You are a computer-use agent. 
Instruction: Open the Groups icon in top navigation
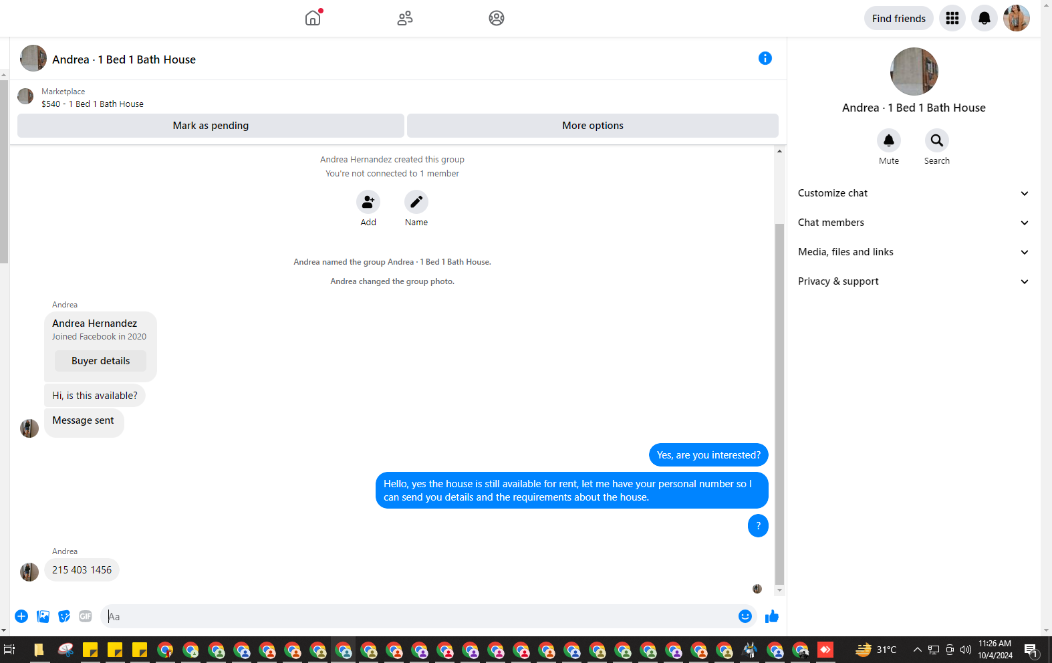click(497, 18)
